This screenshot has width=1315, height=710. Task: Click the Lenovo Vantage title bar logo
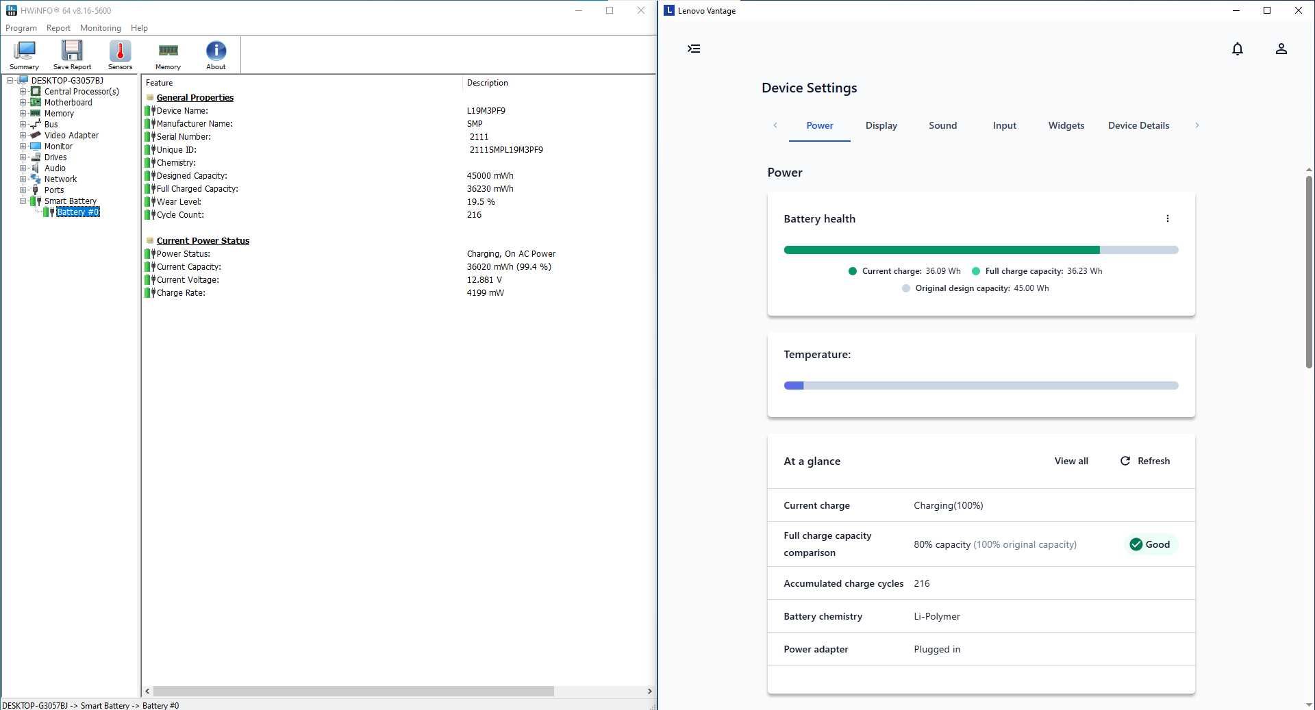[669, 10]
